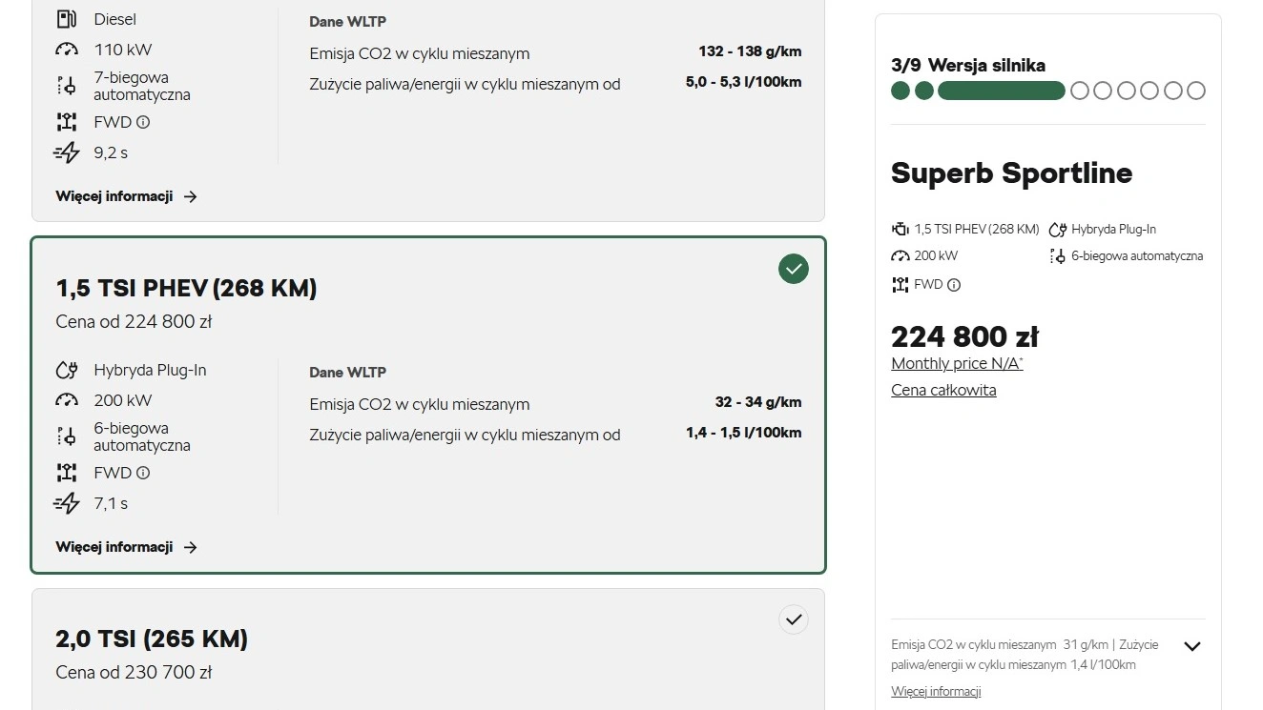Click the Diesel fuel type icon

(67, 18)
